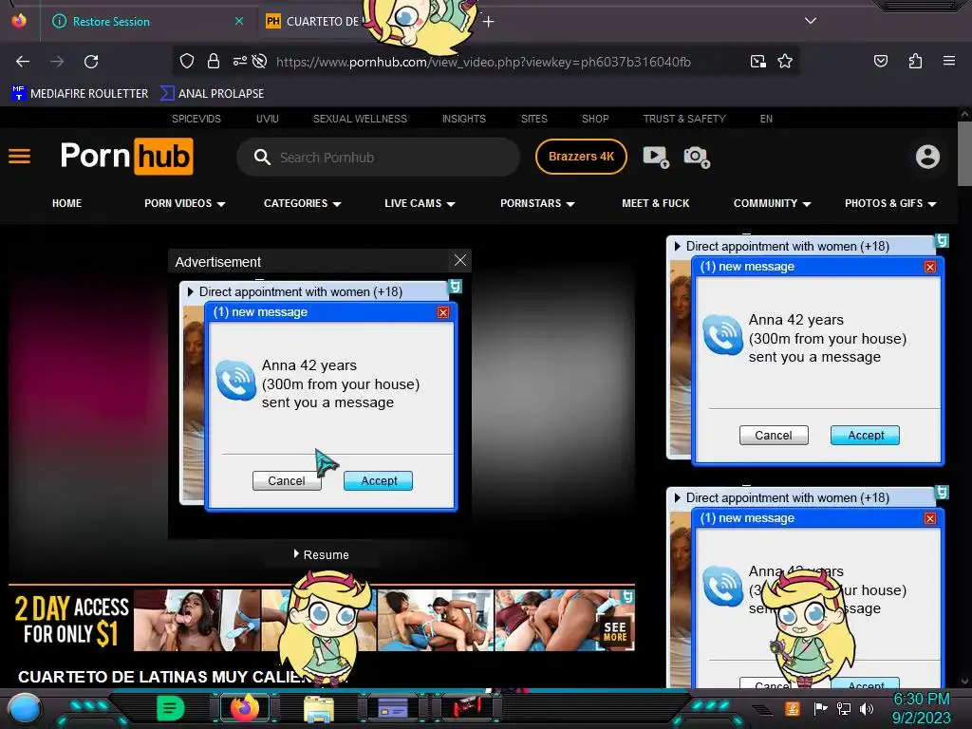List all tabs with the chevron

click(x=811, y=21)
